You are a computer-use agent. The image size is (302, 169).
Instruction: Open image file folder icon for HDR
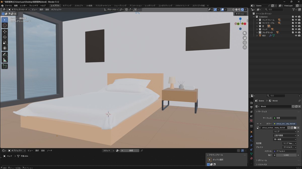295,128
